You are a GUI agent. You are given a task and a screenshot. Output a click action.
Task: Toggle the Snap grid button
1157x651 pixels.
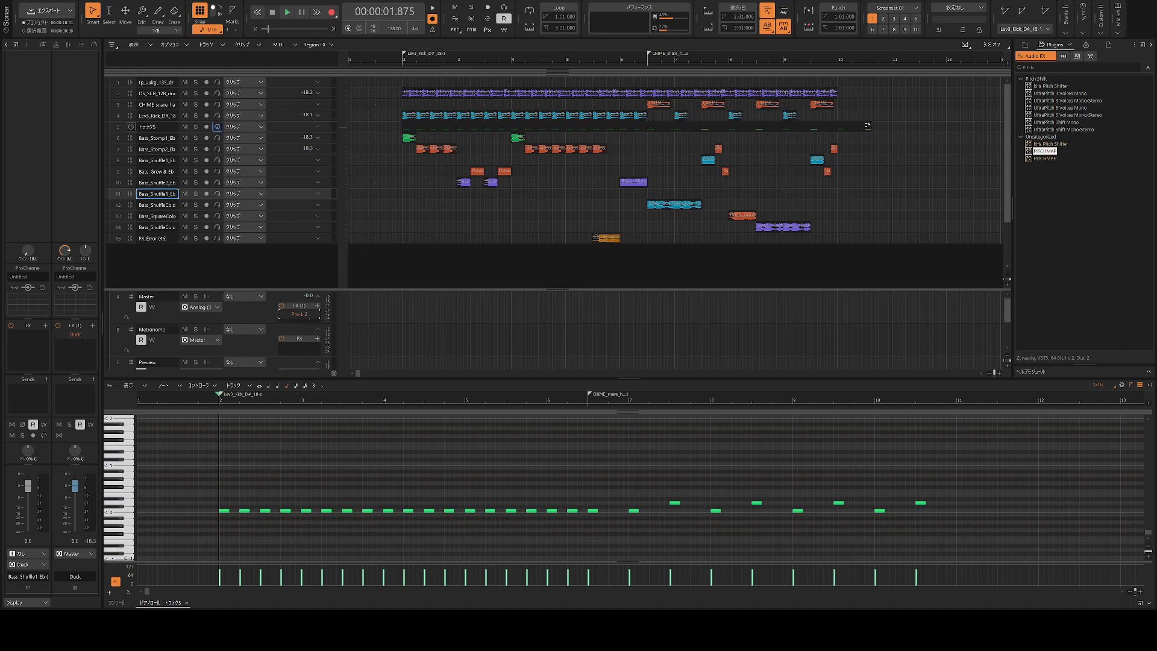point(199,10)
